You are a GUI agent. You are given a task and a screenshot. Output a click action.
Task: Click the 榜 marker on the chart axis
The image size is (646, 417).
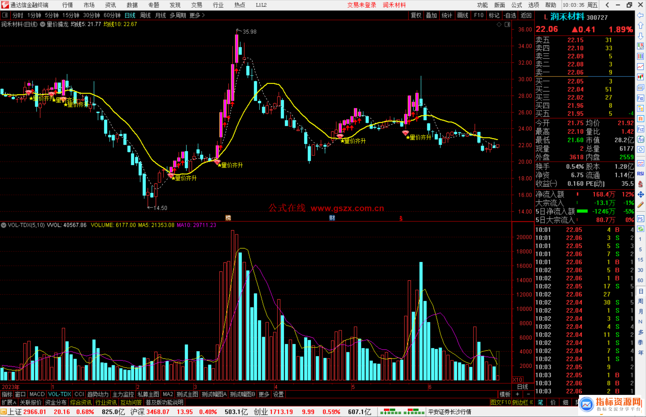(228, 218)
